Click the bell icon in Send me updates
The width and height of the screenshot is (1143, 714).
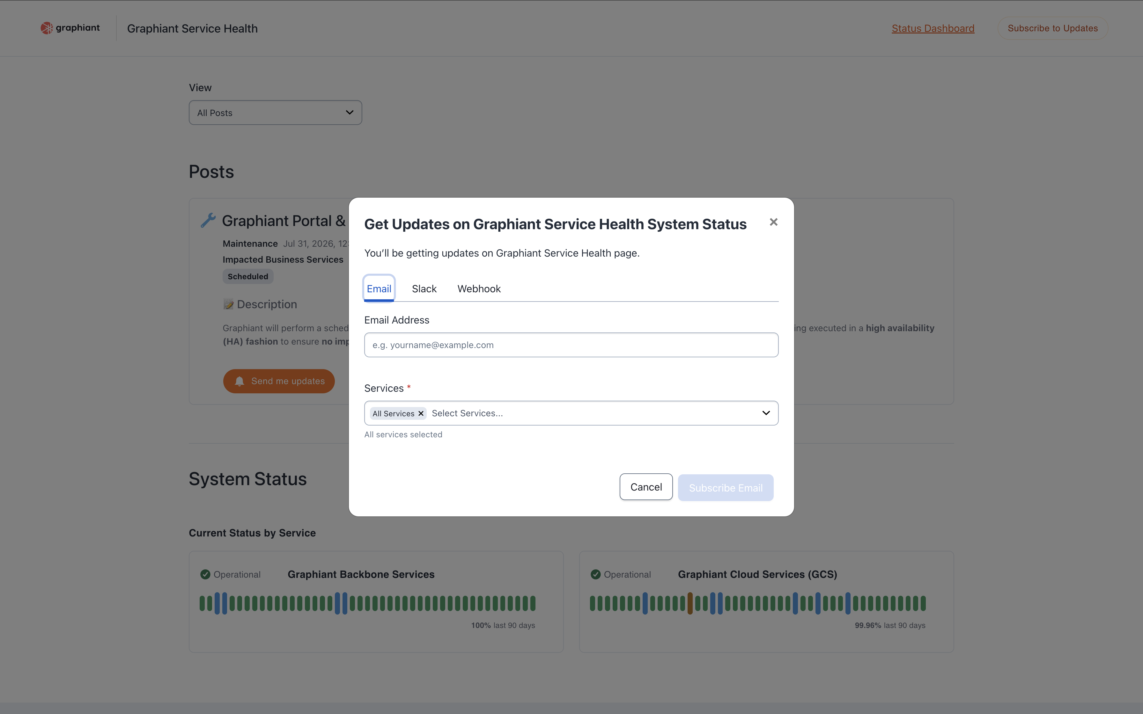pyautogui.click(x=240, y=381)
